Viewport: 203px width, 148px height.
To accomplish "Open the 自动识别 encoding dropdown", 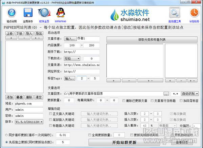I will (x=190, y=94).
